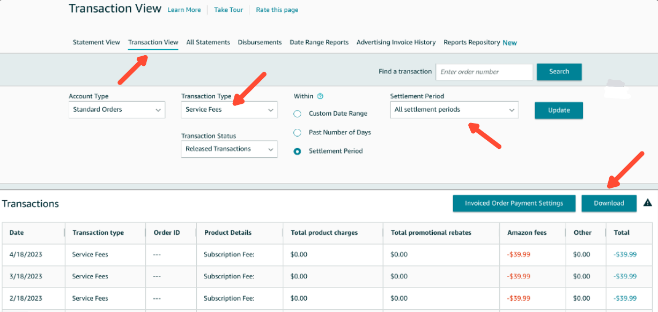Open the Advertising Invoice History tab
The width and height of the screenshot is (658, 312).
coord(396,42)
